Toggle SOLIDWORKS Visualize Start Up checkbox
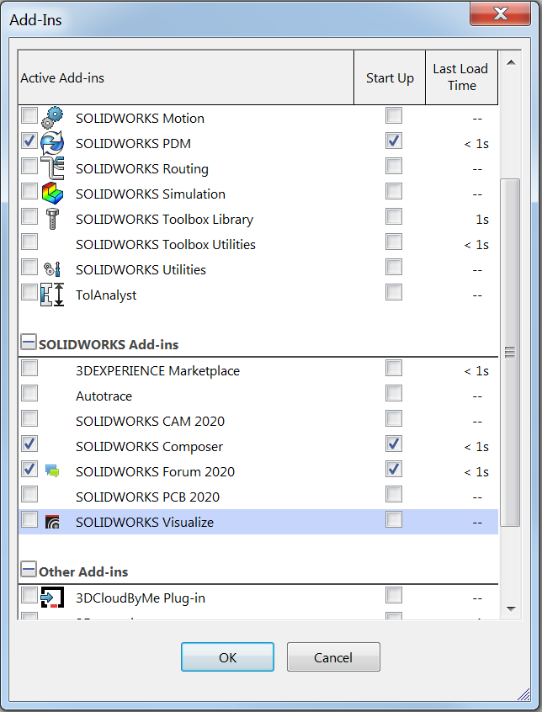This screenshot has height=712, width=542. 394,519
